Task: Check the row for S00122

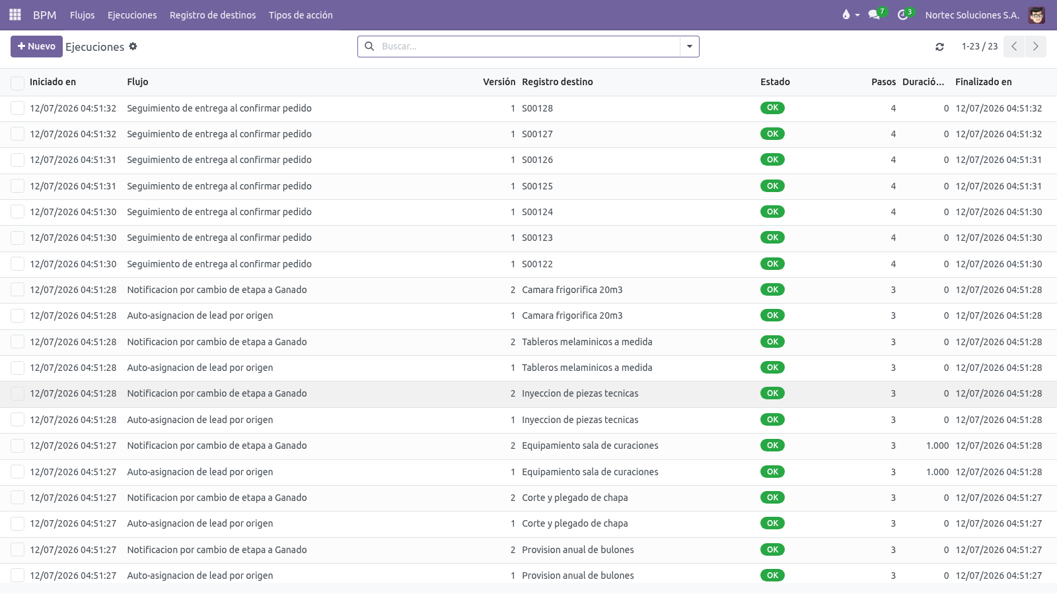Action: point(17,264)
